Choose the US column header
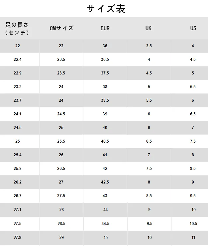Screen dimensions: 208x246 pyautogui.click(x=193, y=28)
